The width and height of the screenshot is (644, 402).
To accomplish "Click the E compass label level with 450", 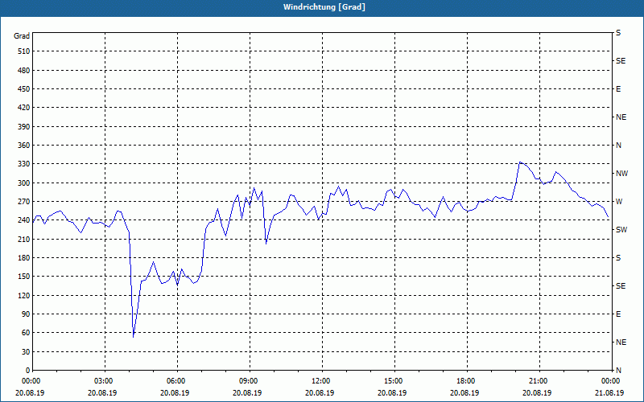I will [618, 89].
